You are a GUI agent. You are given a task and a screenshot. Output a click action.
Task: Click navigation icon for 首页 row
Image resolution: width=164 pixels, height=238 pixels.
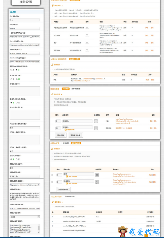point(97,175)
